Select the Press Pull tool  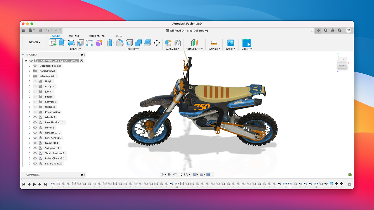pyautogui.click(x=110, y=43)
